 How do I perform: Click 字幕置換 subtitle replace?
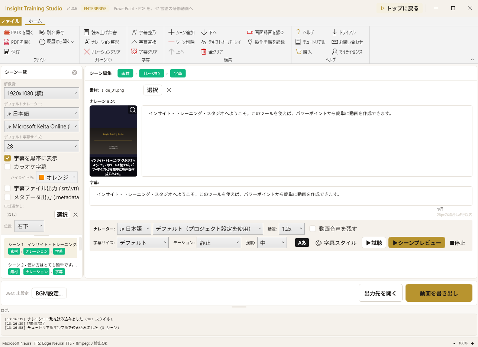(144, 42)
